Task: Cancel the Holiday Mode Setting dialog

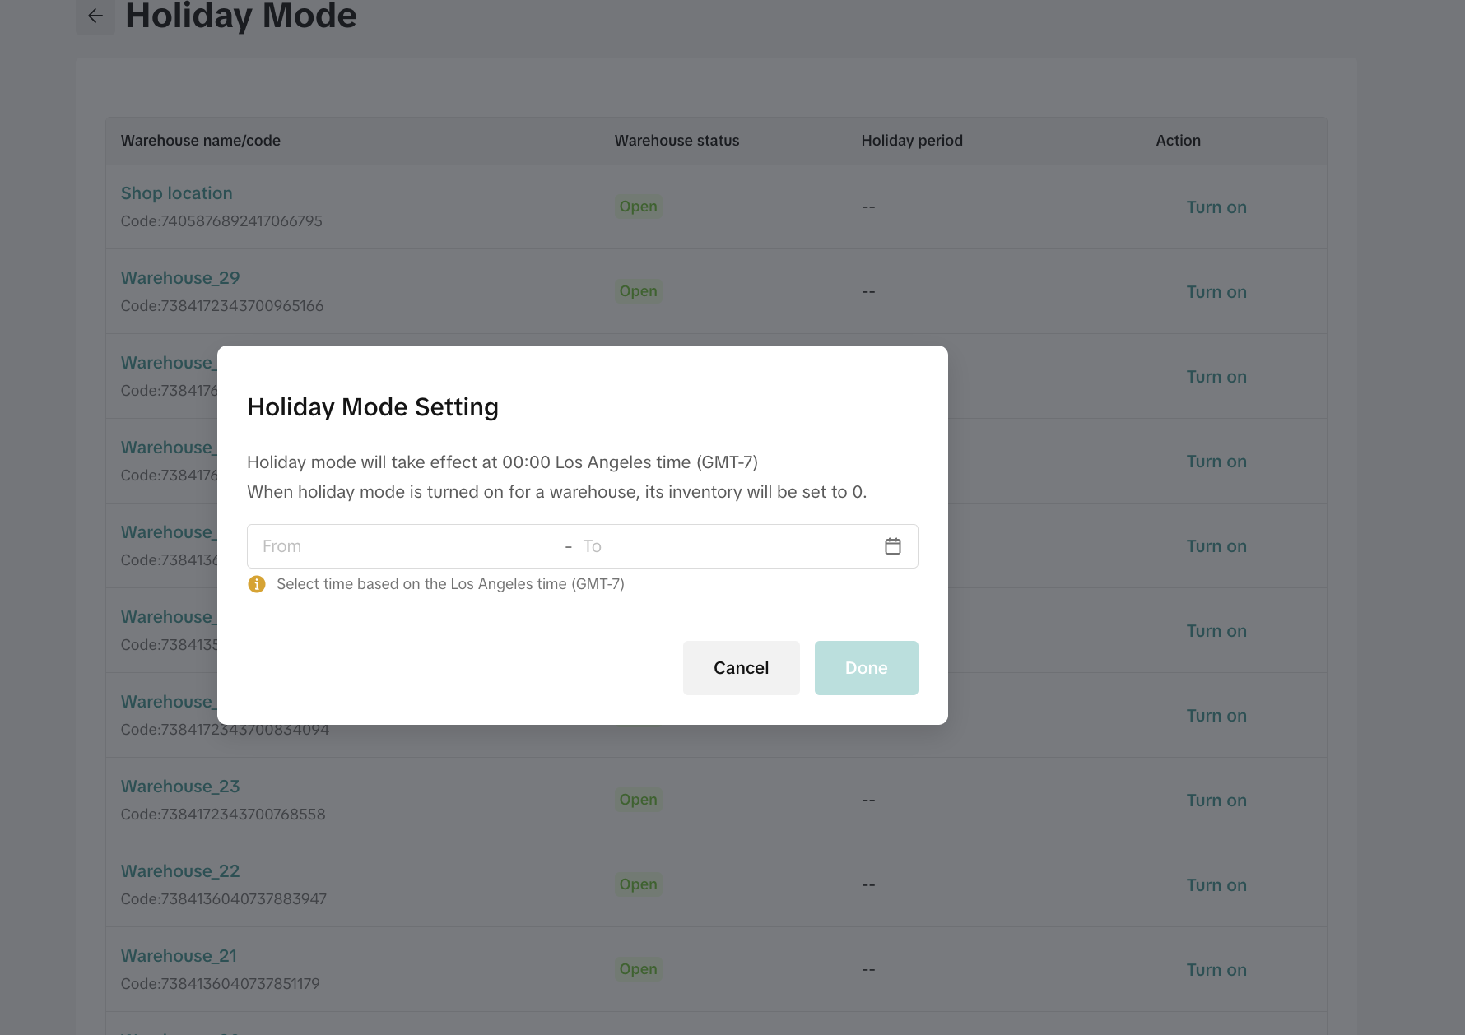Action: coord(741,668)
